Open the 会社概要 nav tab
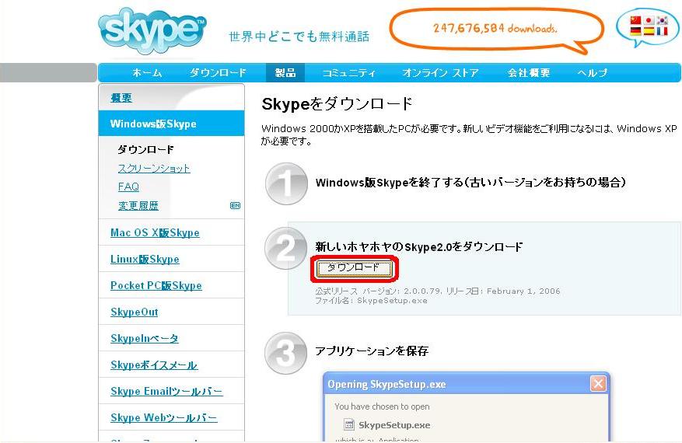This screenshot has height=443, width=682. [529, 72]
